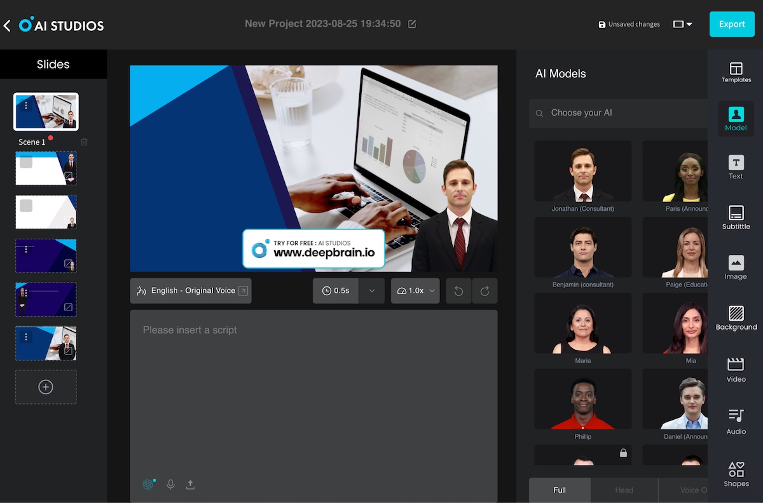Open the Templates panel
Image resolution: width=763 pixels, height=503 pixels.
click(736, 72)
